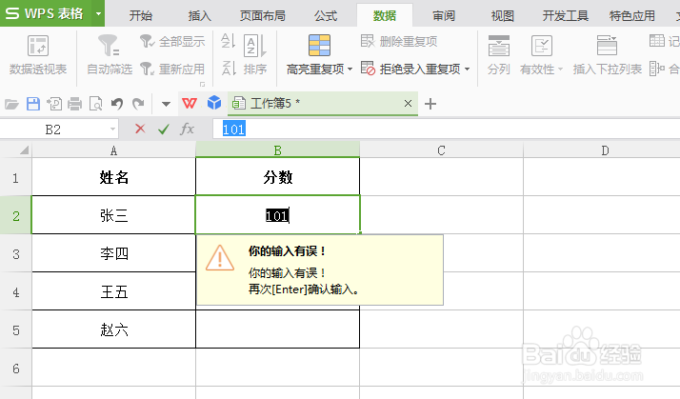Expand the 高亮重复项 dropdown arrow
The width and height of the screenshot is (680, 399).
350,69
